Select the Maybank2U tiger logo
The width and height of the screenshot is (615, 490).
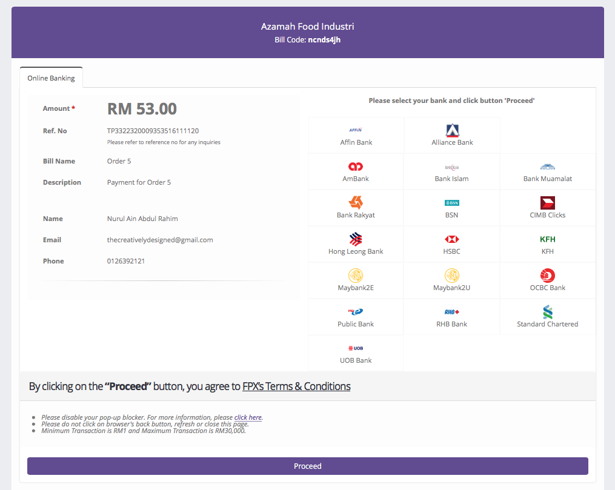[x=452, y=276]
